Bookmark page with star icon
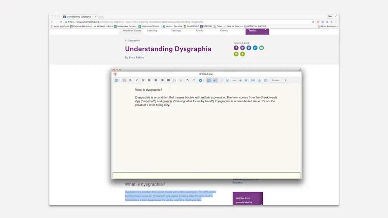 [313, 22]
